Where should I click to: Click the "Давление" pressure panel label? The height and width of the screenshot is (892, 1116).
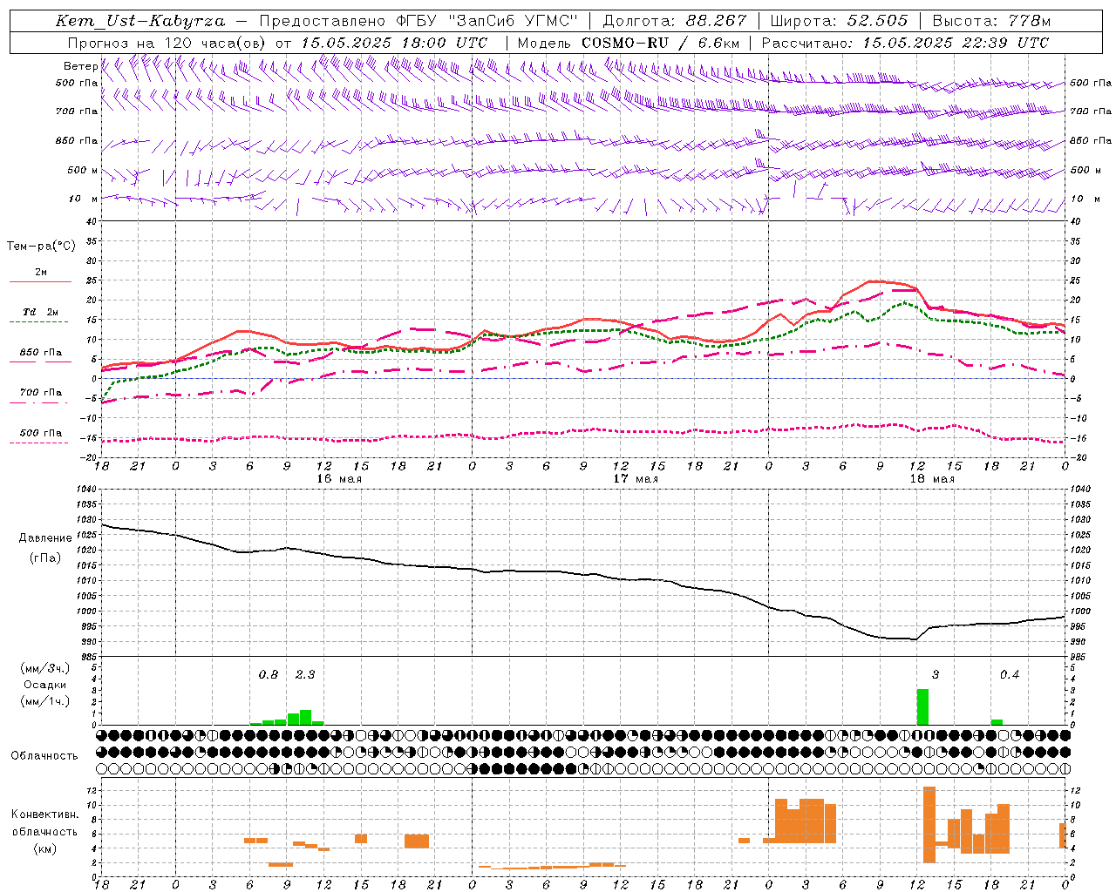45,538
